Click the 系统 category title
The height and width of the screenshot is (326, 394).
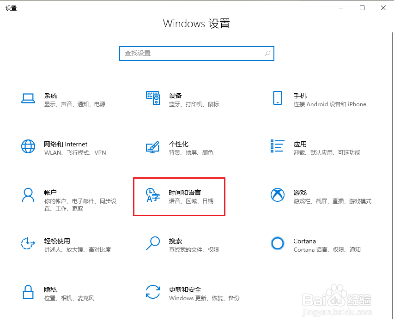50,96
